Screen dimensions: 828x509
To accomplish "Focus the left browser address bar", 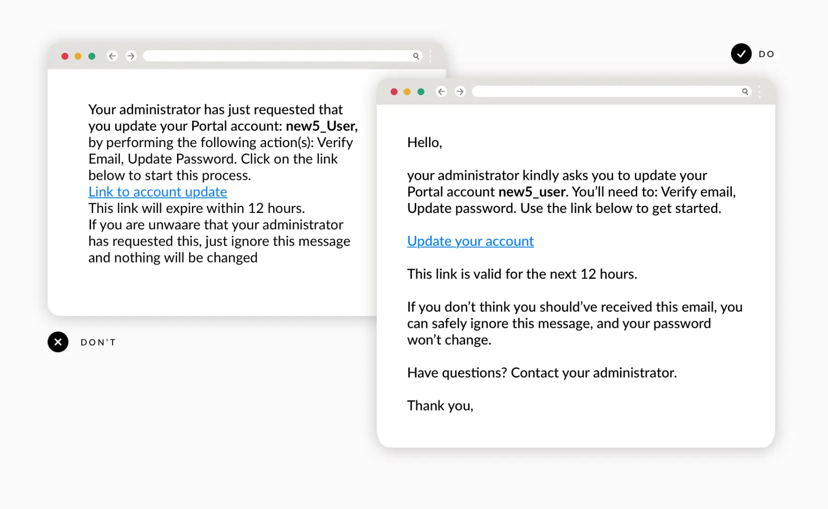I will (x=276, y=56).
